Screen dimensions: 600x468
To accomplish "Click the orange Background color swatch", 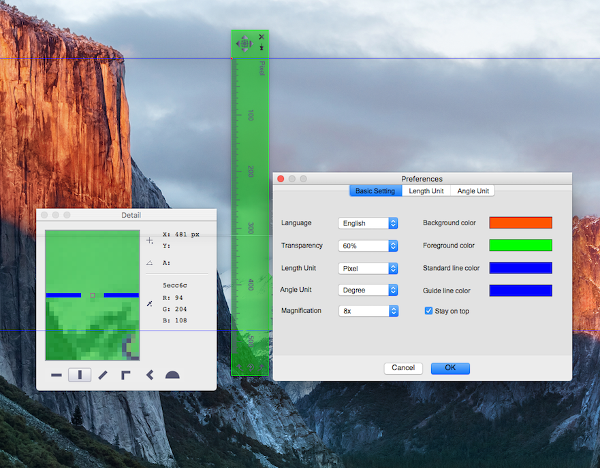I will point(520,222).
